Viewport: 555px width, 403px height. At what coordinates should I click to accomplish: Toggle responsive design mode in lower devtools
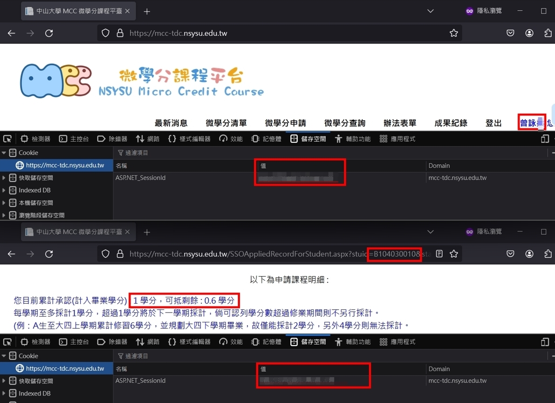point(545,342)
